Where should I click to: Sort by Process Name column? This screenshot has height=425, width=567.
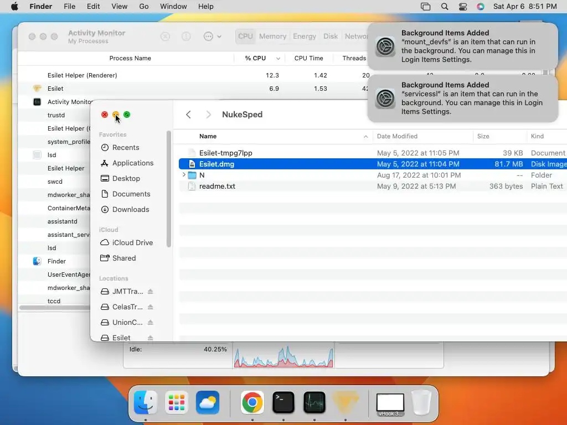pos(130,58)
